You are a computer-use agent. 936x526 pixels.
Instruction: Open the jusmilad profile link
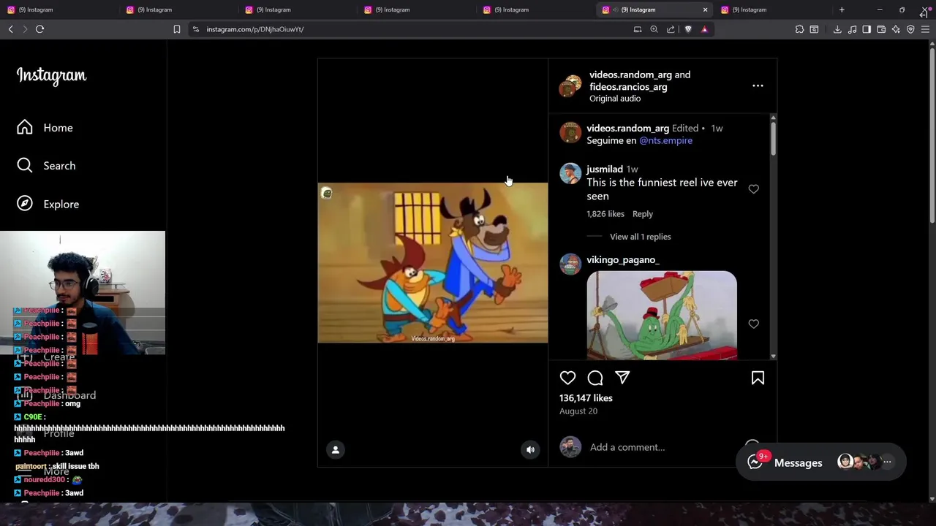pos(605,169)
